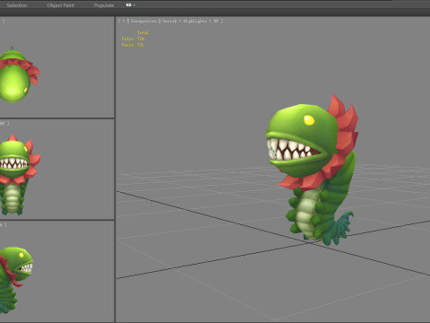Open the Perspective viewport label menu

coord(143,21)
